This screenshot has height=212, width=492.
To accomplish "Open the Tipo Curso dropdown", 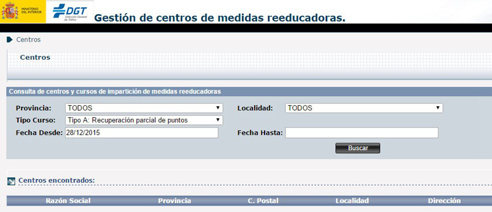I will [144, 120].
